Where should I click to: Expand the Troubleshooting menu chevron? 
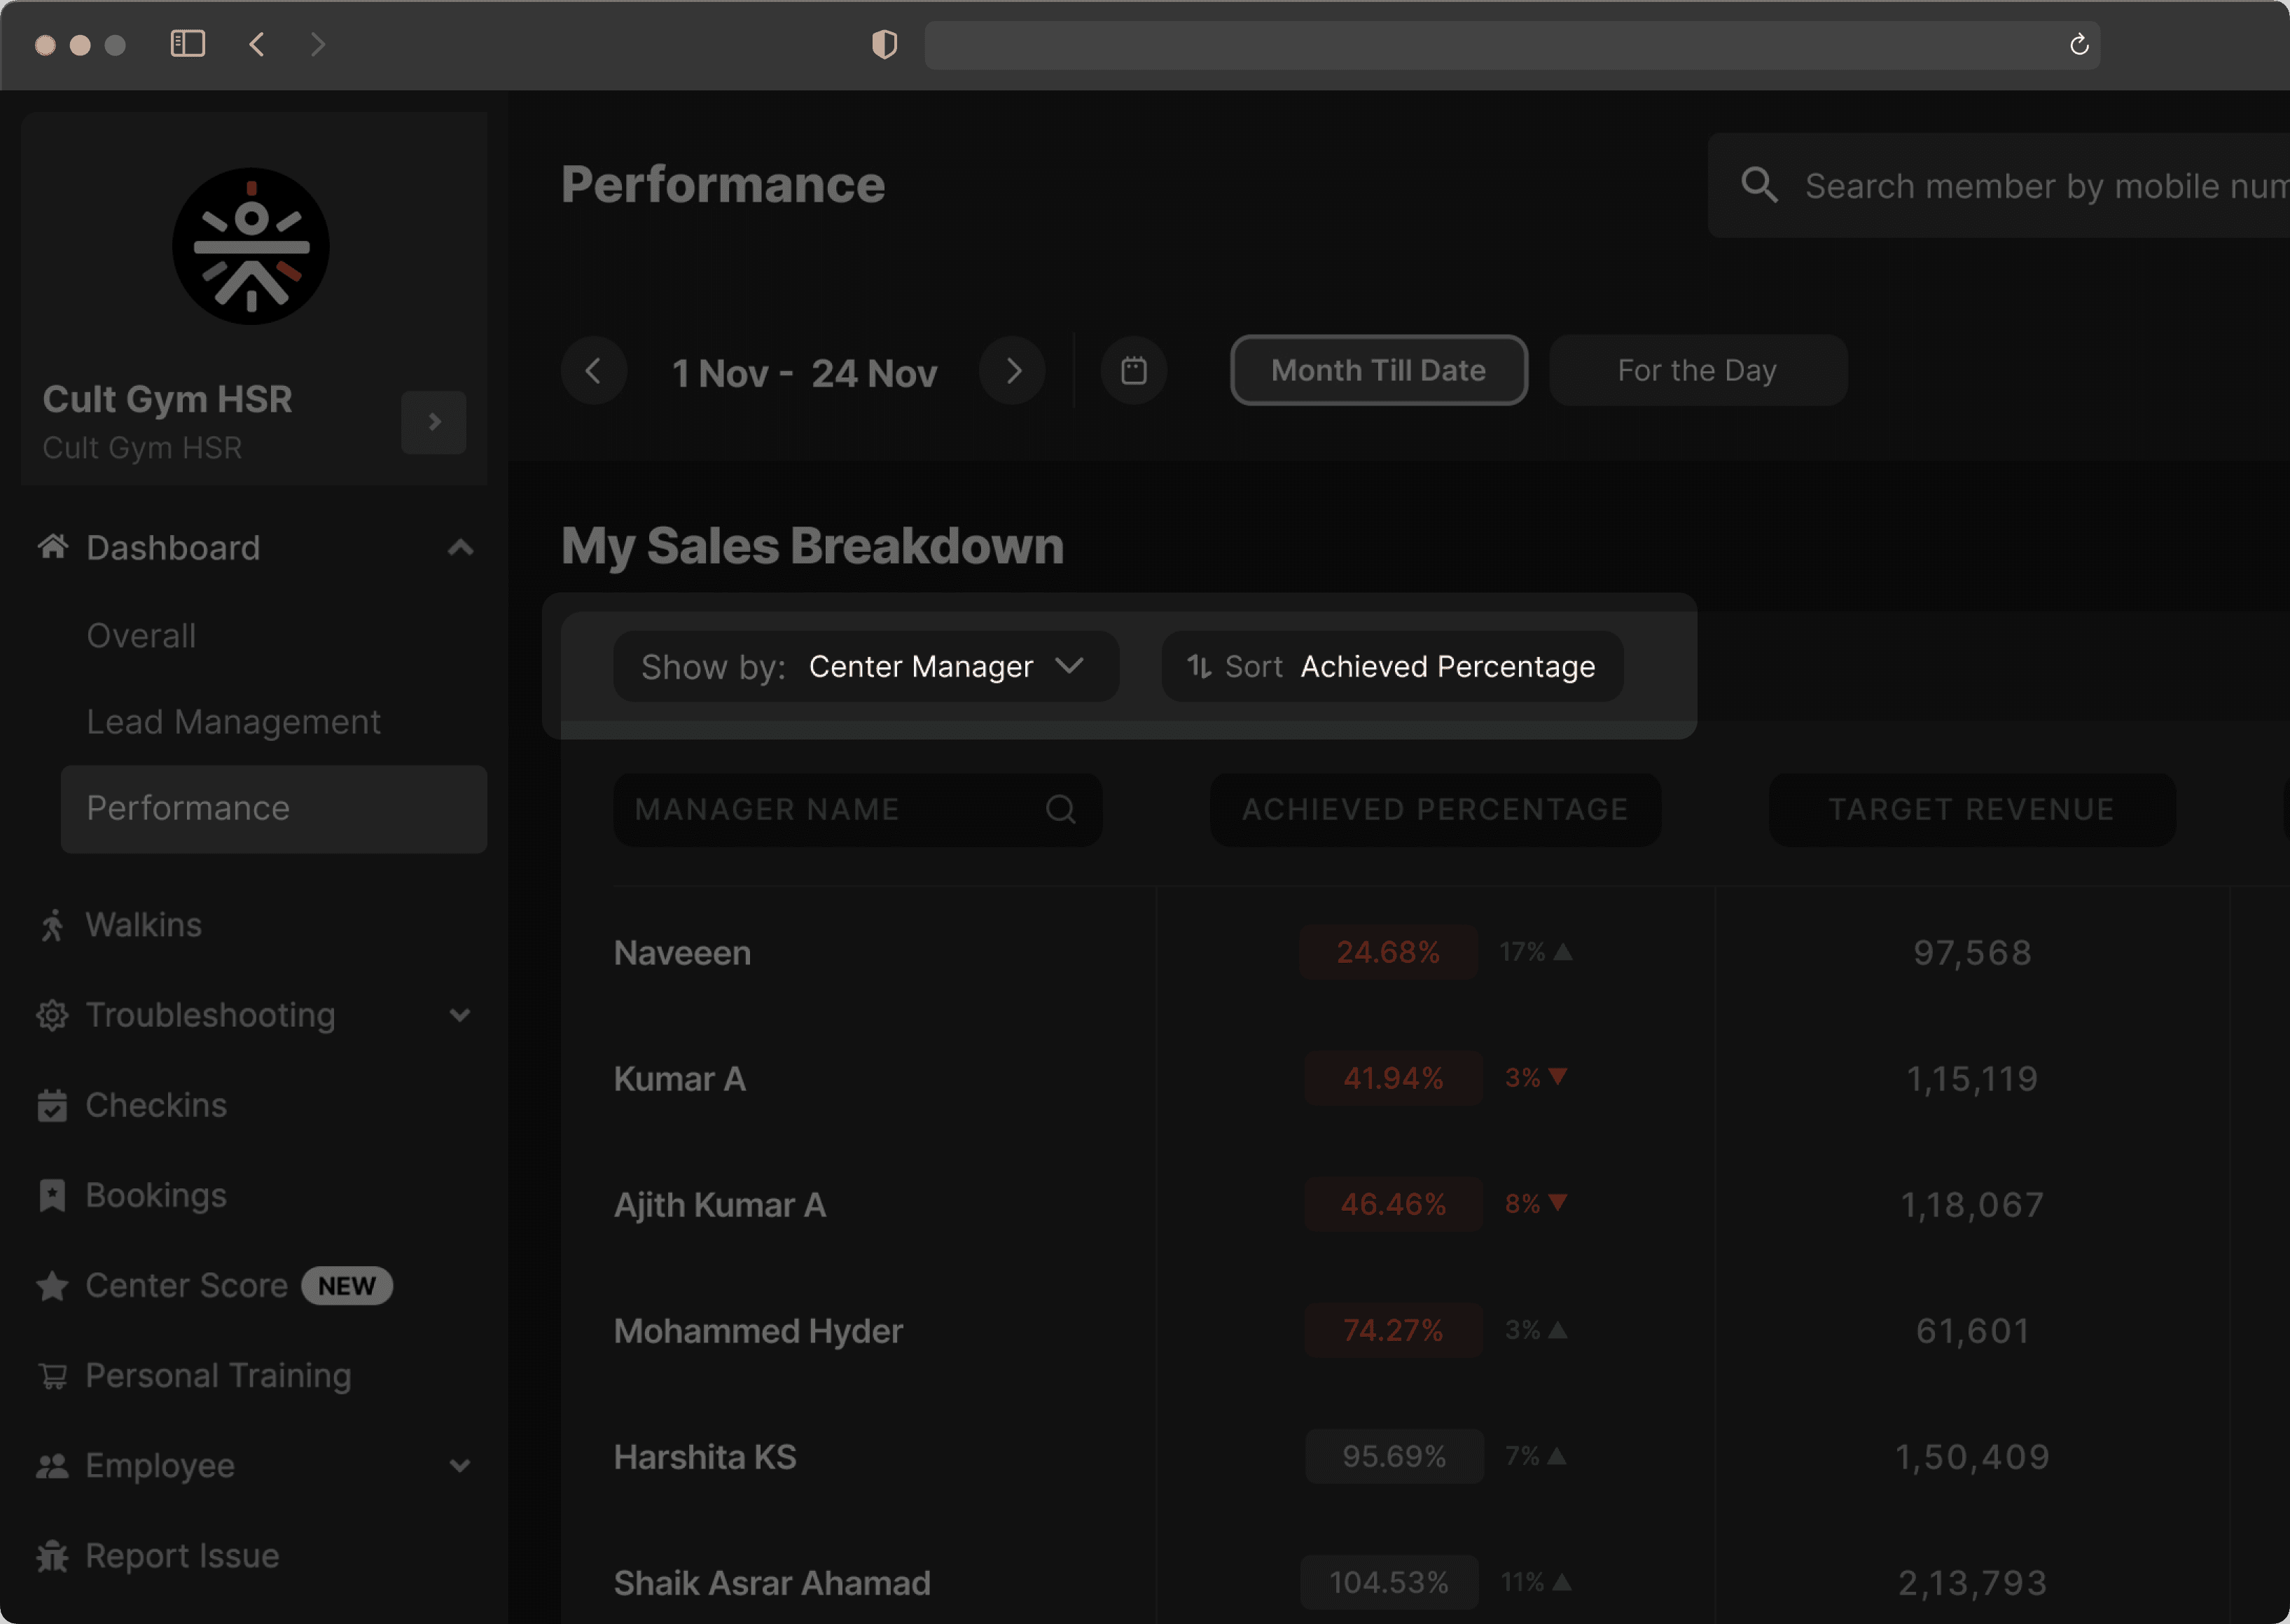coord(460,1015)
